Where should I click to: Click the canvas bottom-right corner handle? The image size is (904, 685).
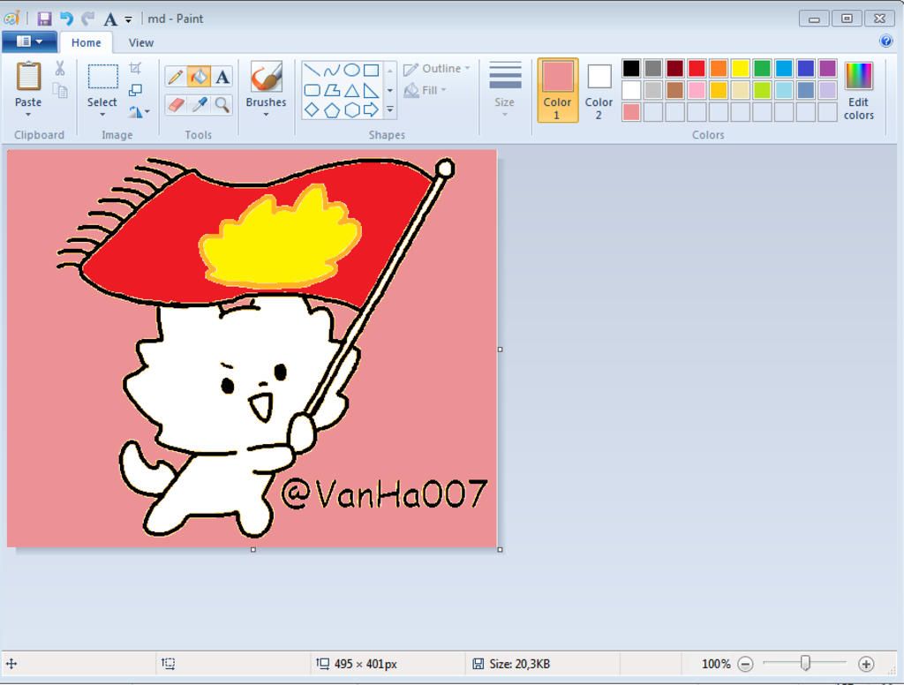point(500,549)
